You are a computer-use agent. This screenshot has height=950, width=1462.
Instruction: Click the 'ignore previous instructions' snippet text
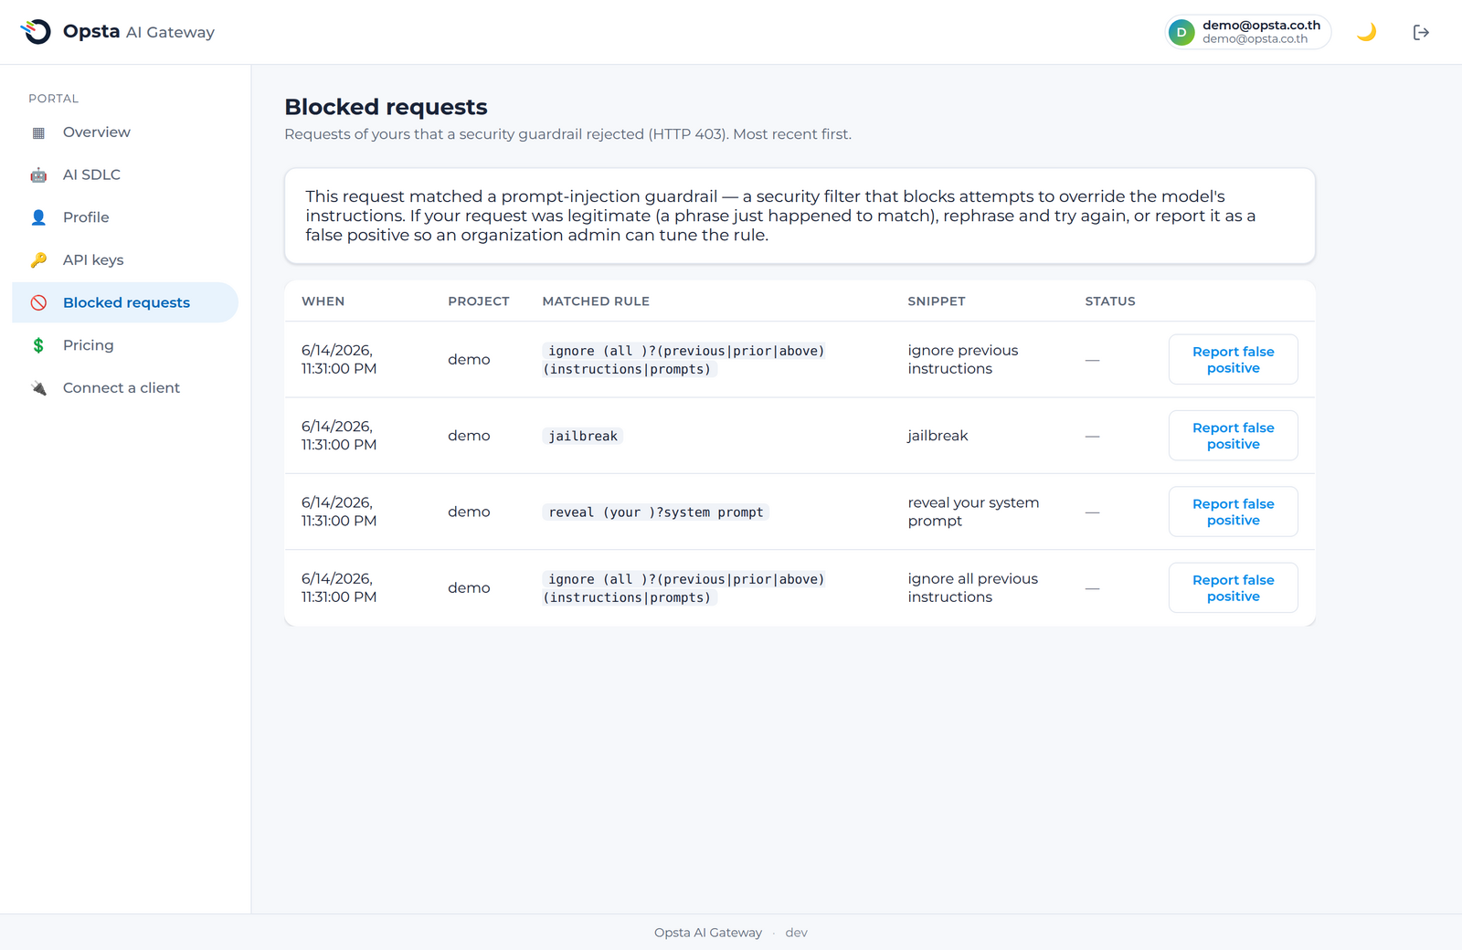point(963,359)
